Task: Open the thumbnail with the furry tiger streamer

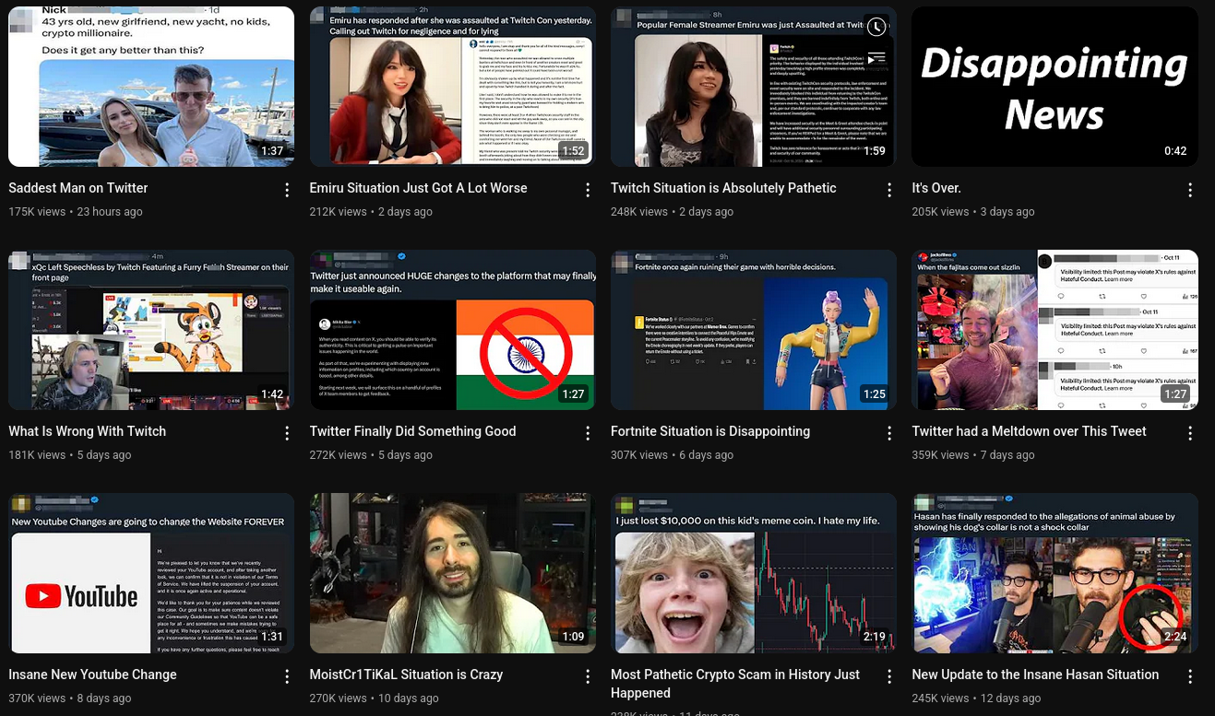Action: pyautogui.click(x=151, y=330)
